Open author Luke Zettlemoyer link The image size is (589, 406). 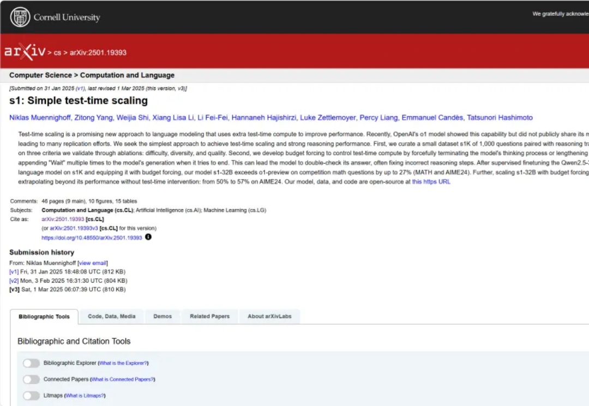328,118
